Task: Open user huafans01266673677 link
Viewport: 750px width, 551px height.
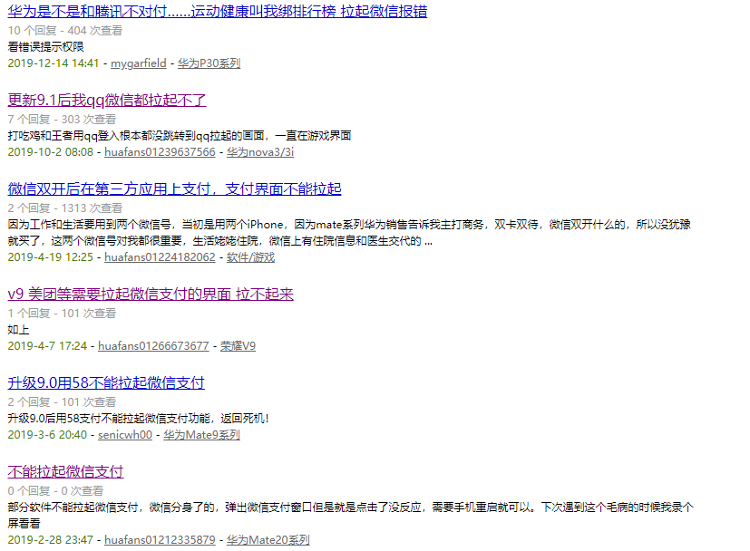Action: coord(153,346)
